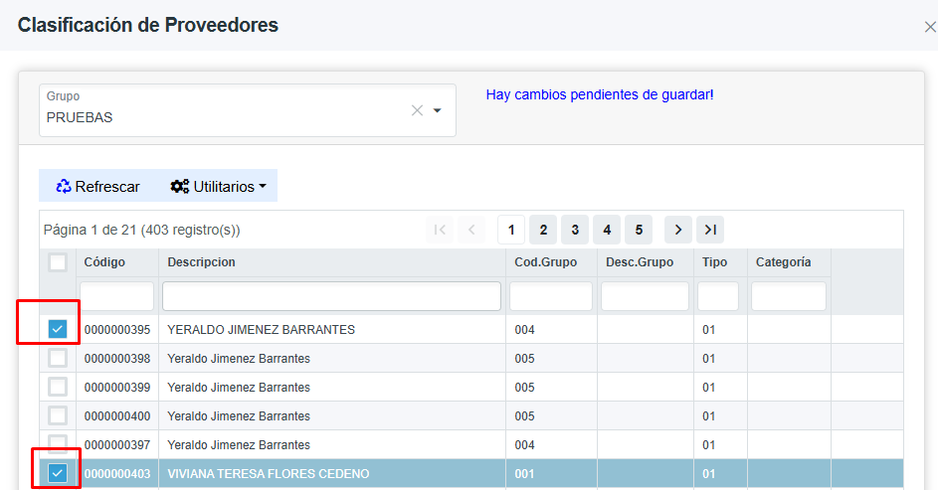Click the Refrescar button
The width and height of the screenshot is (938, 490).
tap(97, 186)
